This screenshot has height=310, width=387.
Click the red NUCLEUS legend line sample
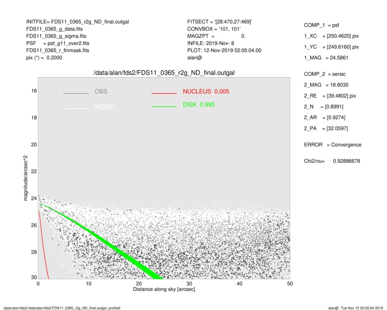click(164, 93)
